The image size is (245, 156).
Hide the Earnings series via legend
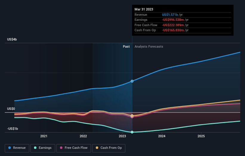point(43,148)
